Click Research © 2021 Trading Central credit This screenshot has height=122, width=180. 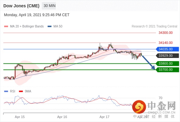(x=154, y=27)
